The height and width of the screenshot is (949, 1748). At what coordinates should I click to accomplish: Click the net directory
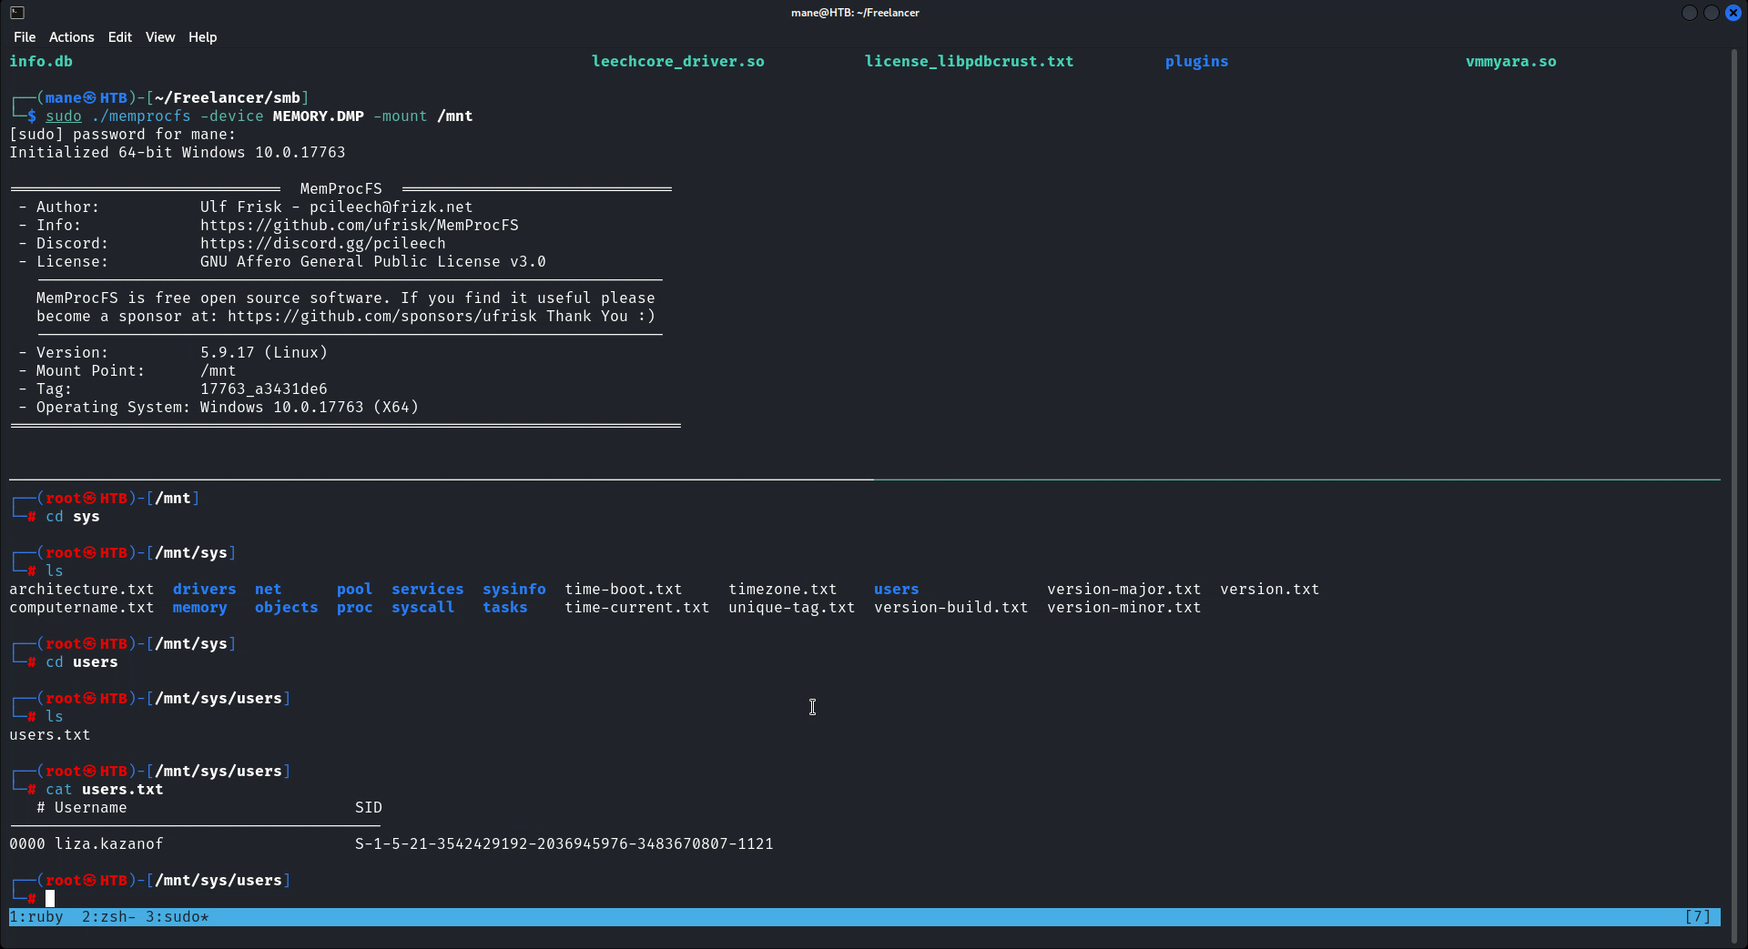269,590
